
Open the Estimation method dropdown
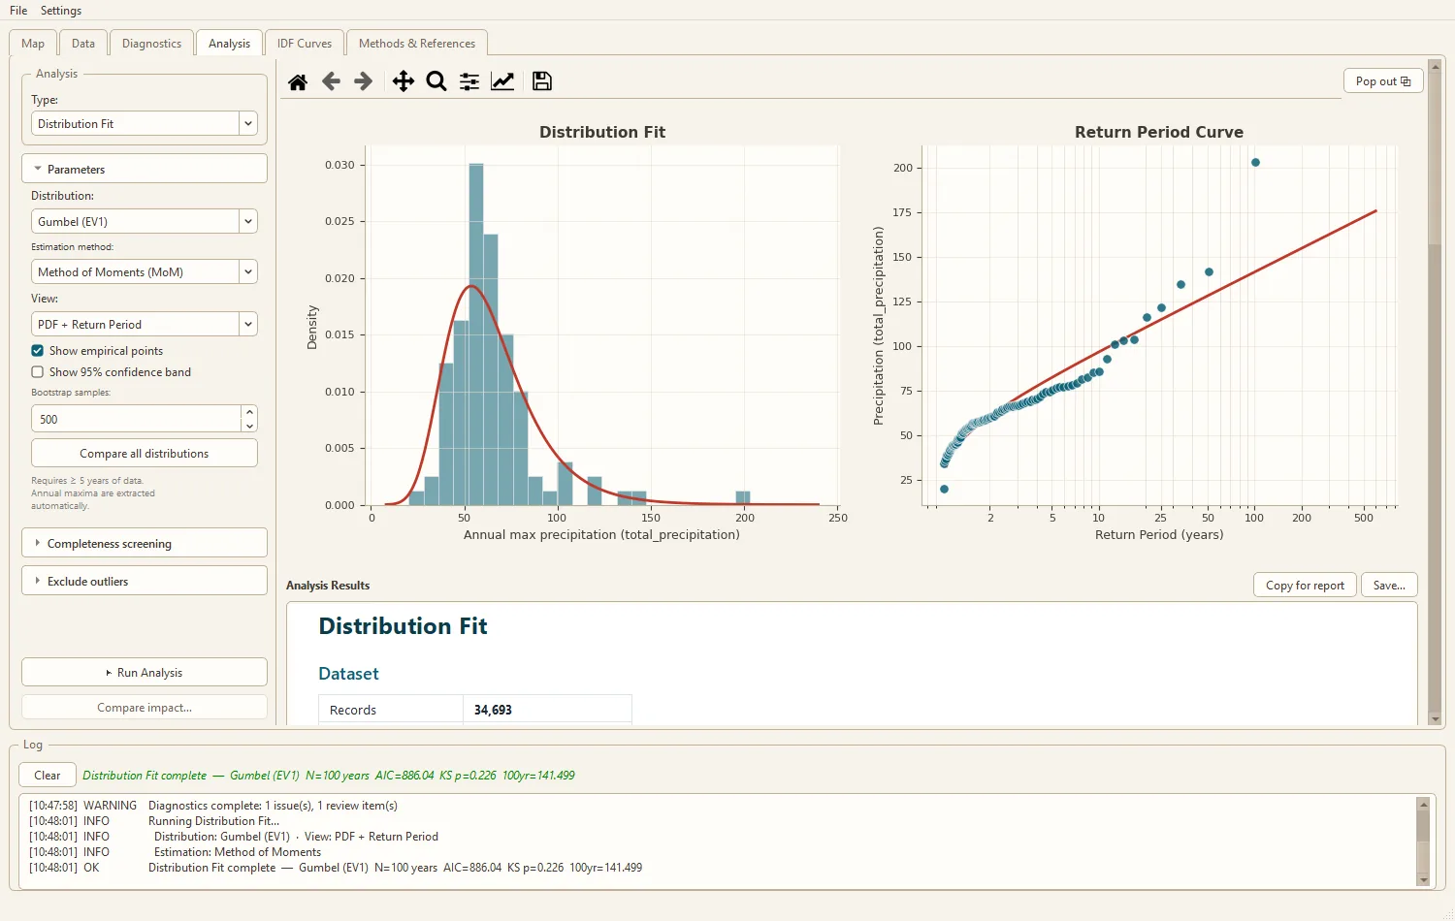click(144, 272)
